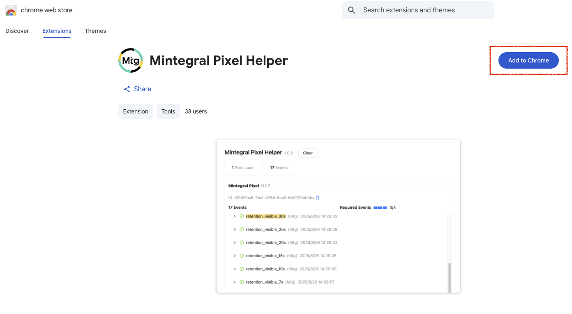Click the green check beside retention_visible_25s
572x314 pixels.
242,229
